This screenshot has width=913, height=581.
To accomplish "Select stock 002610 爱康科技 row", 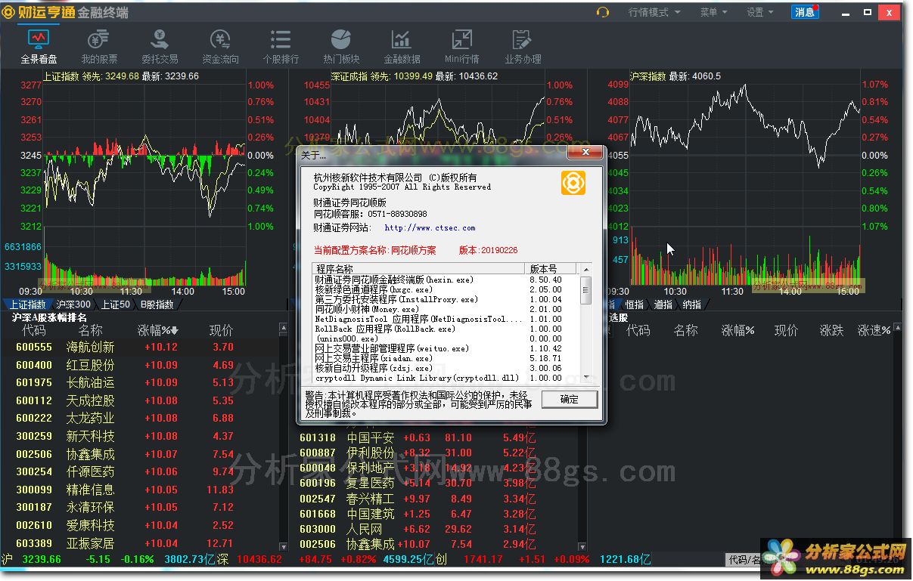I will (139, 525).
